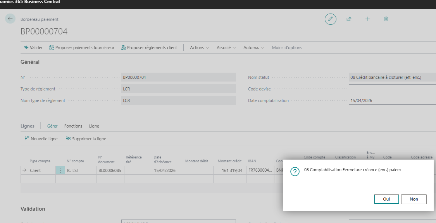The height and width of the screenshot is (223, 436).
Task: Click the plus new record icon
Action: coord(367,19)
